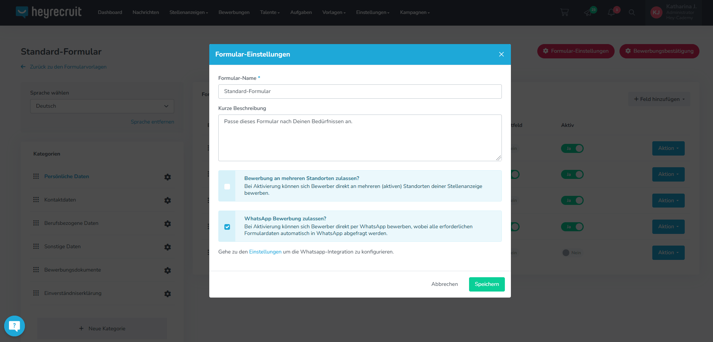Open the help chat bubble widget
Viewport: 713px width, 342px height.
tap(14, 326)
